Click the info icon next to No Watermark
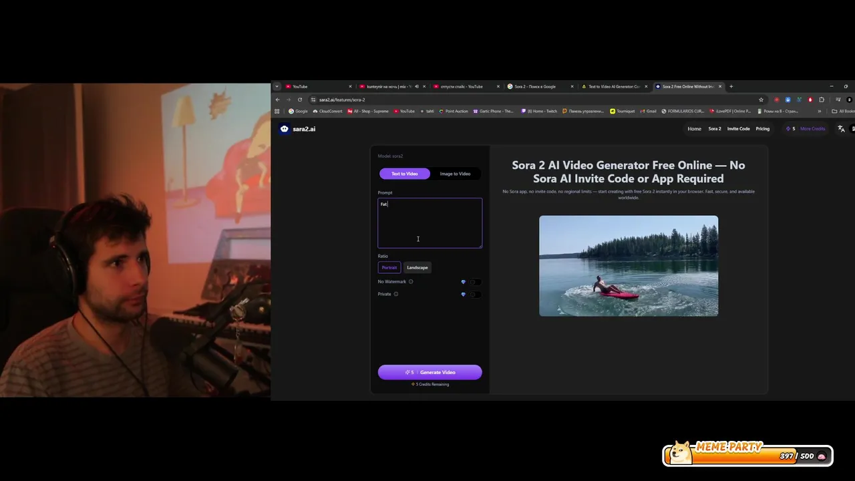This screenshot has width=855, height=481. tap(411, 282)
